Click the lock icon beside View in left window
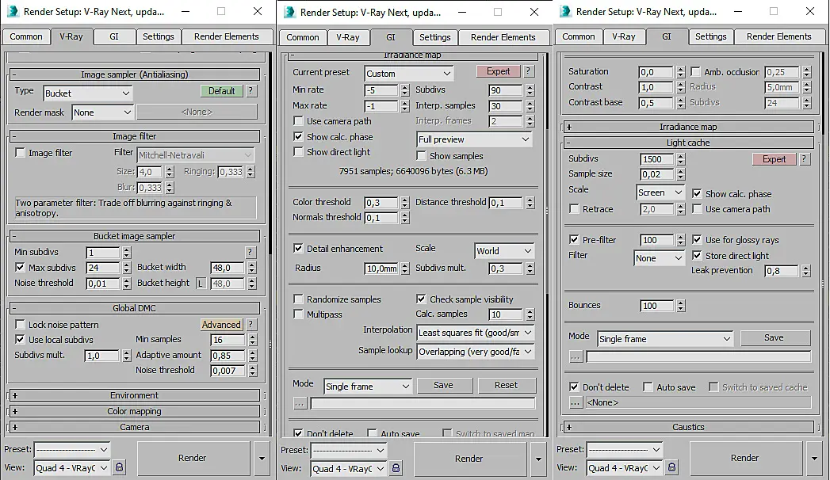 point(119,467)
